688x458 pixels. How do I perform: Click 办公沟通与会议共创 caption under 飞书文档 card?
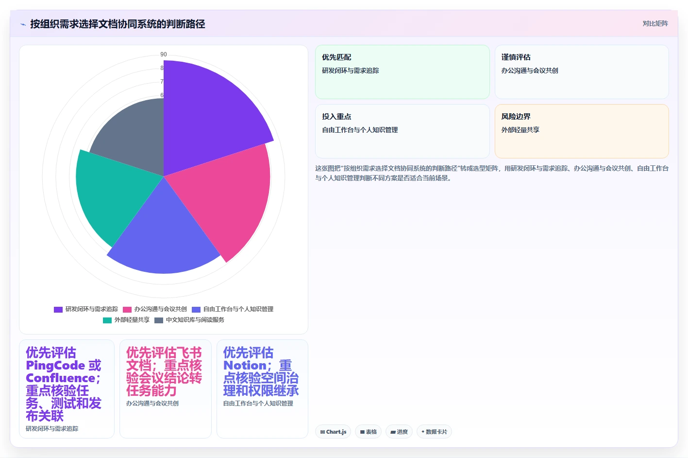pyautogui.click(x=152, y=404)
